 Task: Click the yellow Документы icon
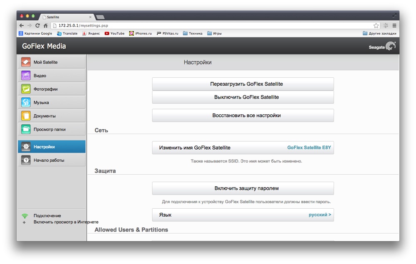click(x=26, y=116)
